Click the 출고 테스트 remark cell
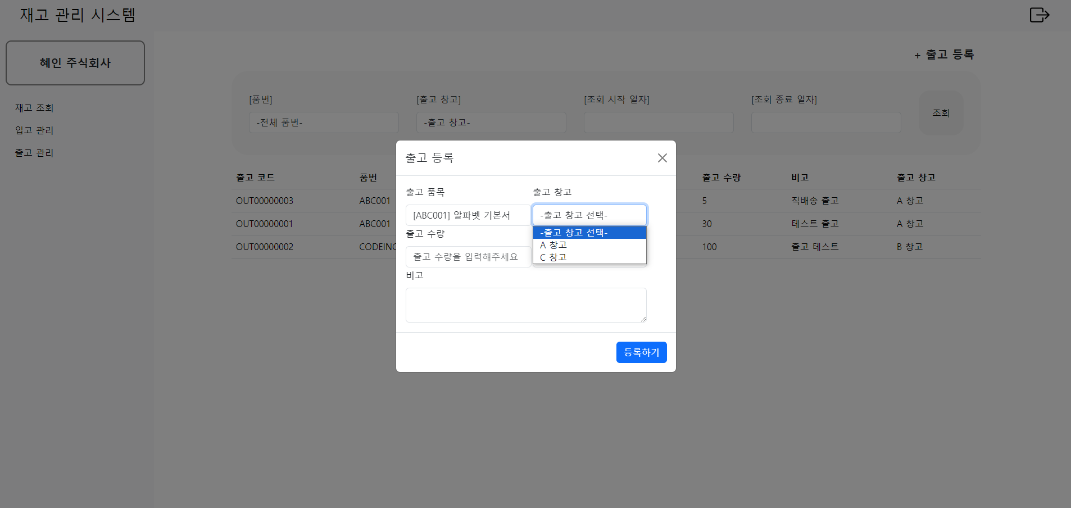 [815, 247]
